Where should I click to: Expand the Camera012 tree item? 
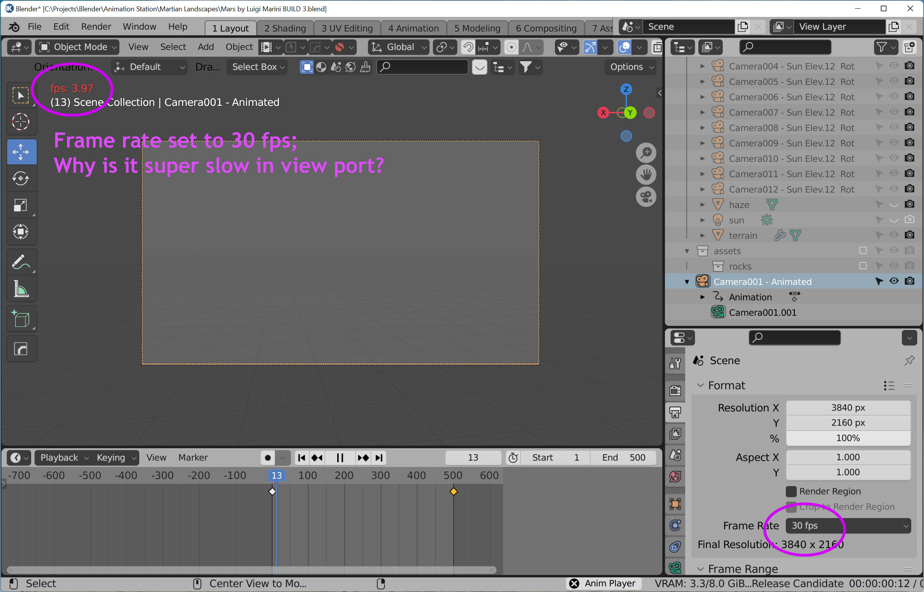702,189
